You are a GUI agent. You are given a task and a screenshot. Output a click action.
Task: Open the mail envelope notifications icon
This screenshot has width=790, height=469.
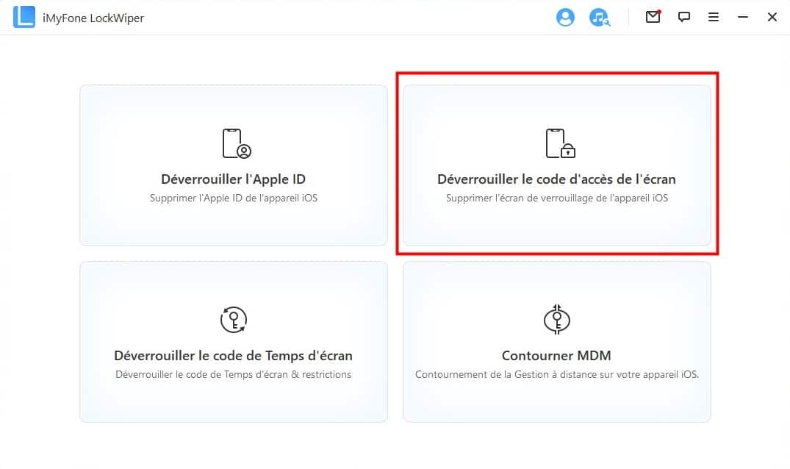click(x=653, y=17)
